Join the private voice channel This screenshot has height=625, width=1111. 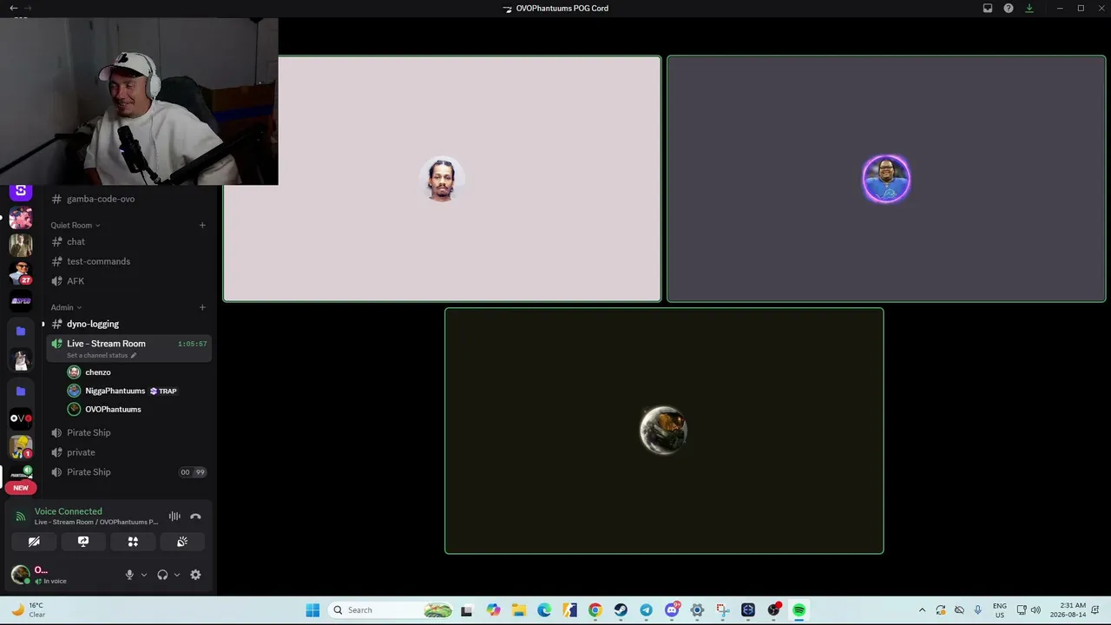(128, 452)
